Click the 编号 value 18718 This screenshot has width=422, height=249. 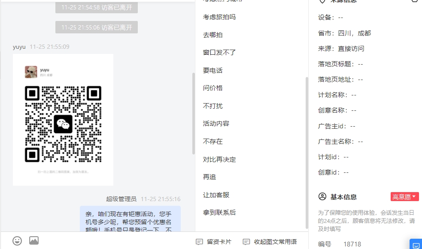coord(352,244)
